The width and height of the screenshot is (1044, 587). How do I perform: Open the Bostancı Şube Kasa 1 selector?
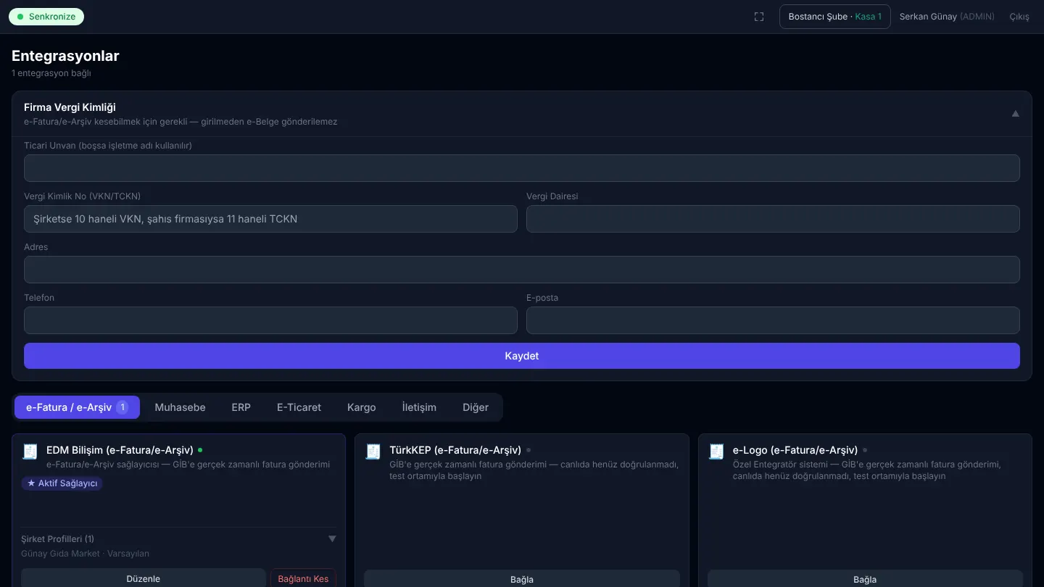coord(835,17)
